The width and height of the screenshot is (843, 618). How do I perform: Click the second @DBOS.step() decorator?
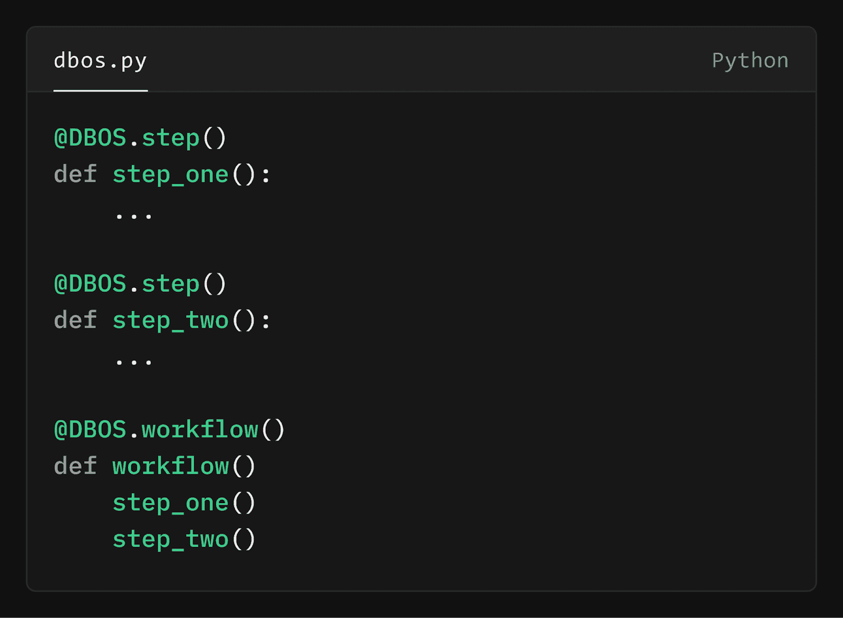[140, 284]
